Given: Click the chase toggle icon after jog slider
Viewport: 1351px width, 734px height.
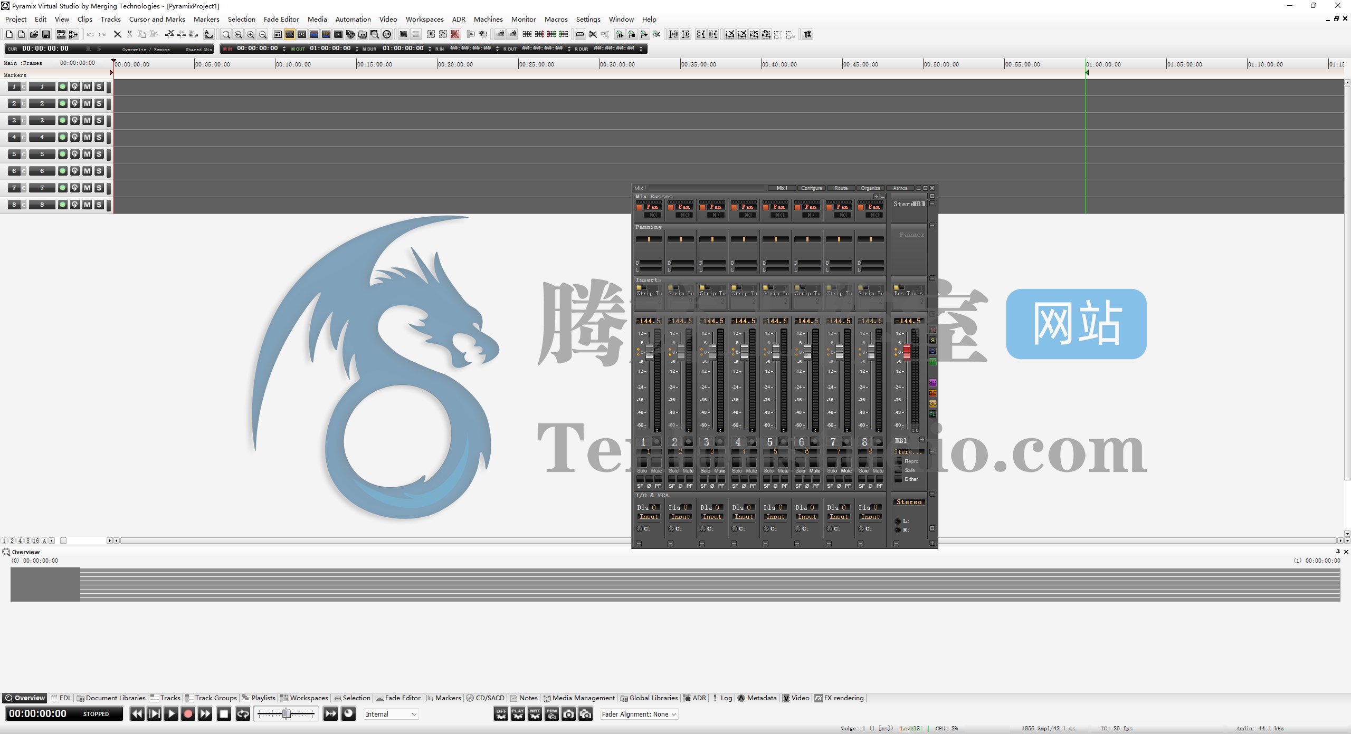Looking at the screenshot, I should click(331, 714).
